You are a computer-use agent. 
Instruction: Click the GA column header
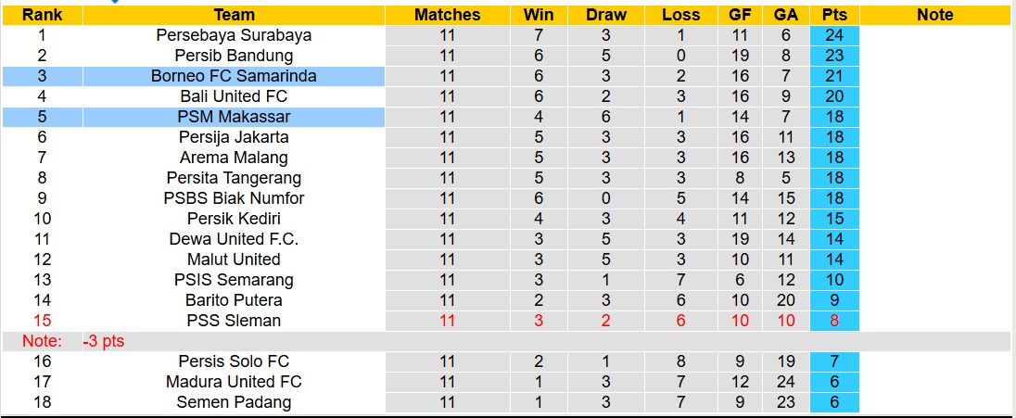786,15
